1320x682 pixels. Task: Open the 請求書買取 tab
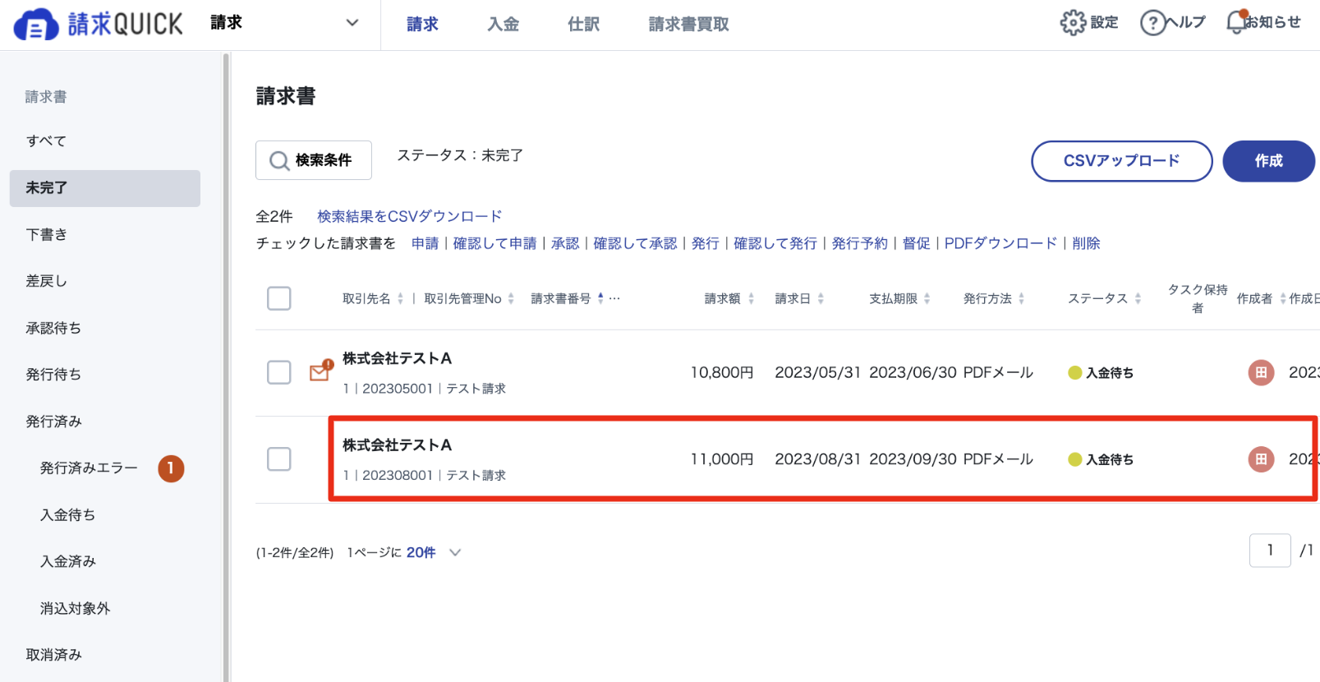point(689,25)
